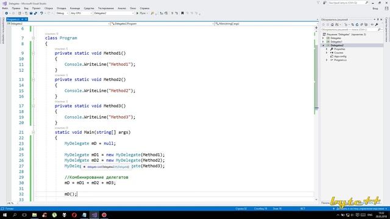
Task: Click the Properties wrench icon in Solution Explorer toolbar
Action: (377, 24)
